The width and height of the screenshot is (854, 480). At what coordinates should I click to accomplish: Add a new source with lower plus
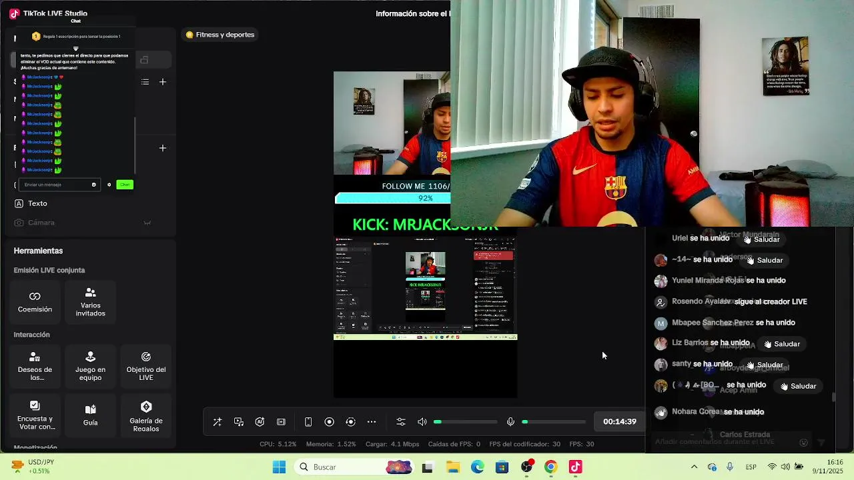[x=163, y=148]
